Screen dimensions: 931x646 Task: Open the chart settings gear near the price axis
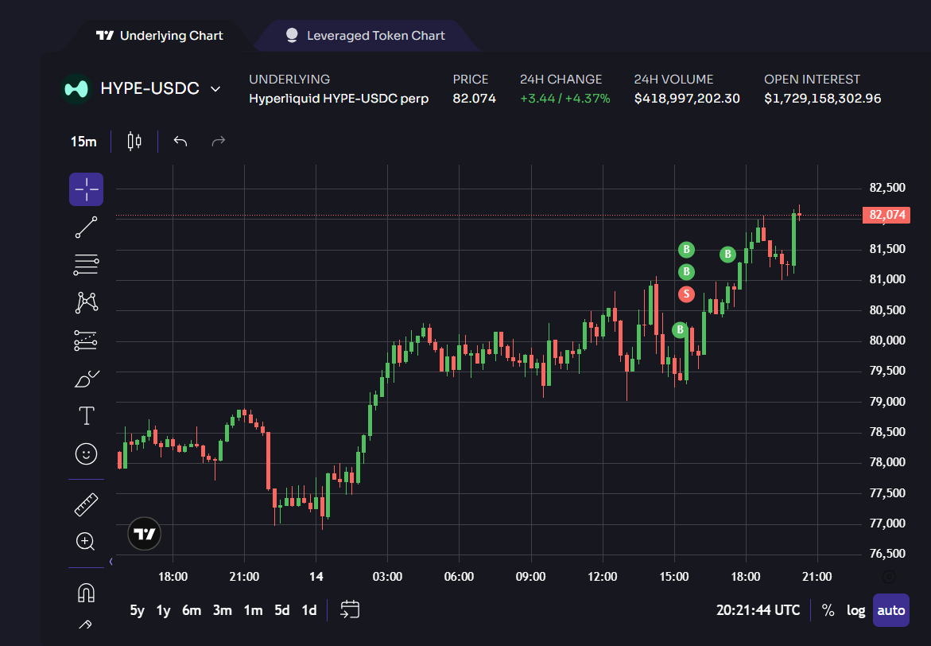[889, 577]
